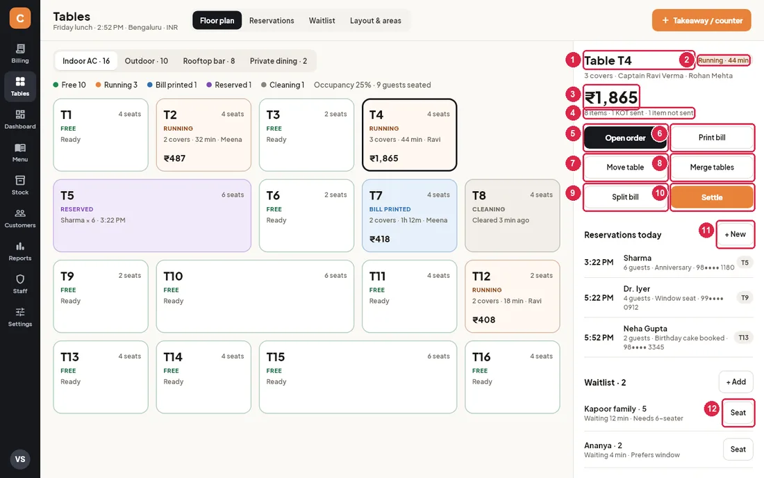Open the Waitlist tab
Image resolution: width=764 pixels, height=478 pixels.
coord(322,20)
